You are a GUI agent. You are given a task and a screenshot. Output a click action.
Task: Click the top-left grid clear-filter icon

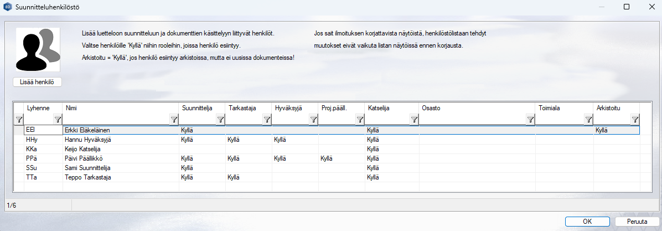[18, 119]
